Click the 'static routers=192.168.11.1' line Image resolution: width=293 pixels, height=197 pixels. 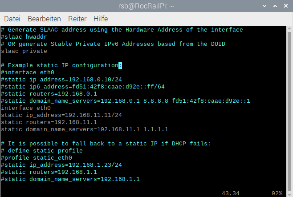tap(49, 122)
